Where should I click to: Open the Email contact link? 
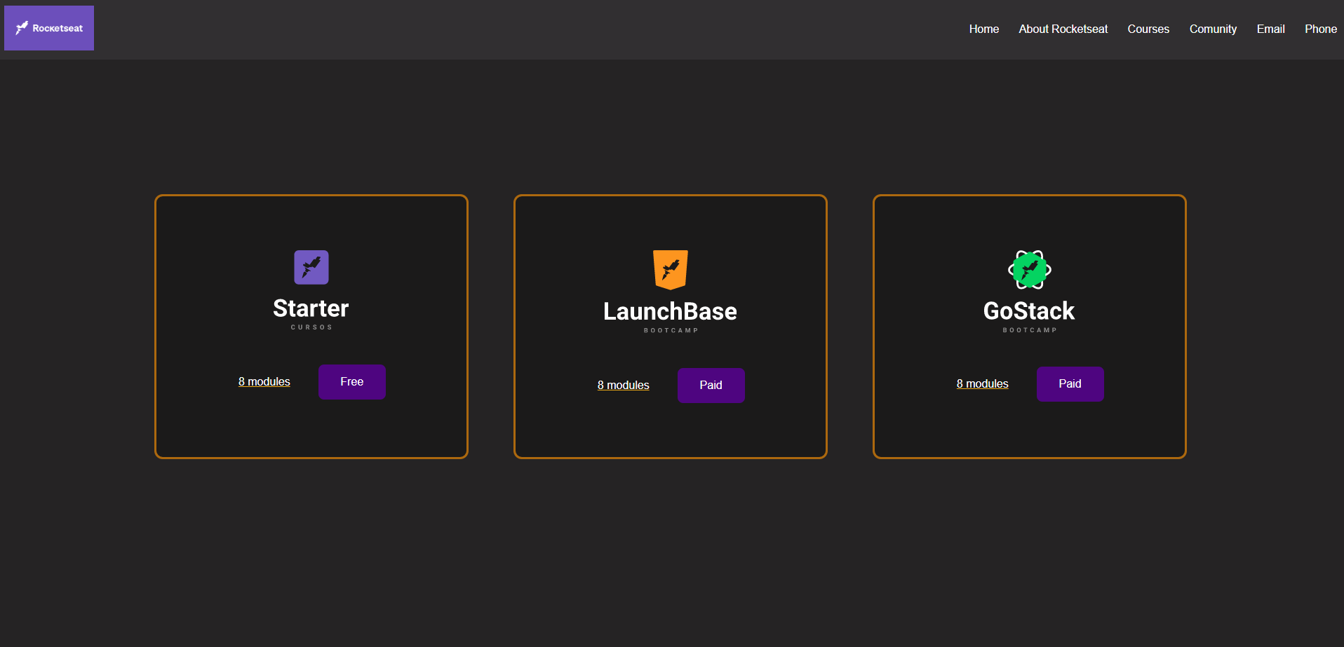click(x=1270, y=29)
